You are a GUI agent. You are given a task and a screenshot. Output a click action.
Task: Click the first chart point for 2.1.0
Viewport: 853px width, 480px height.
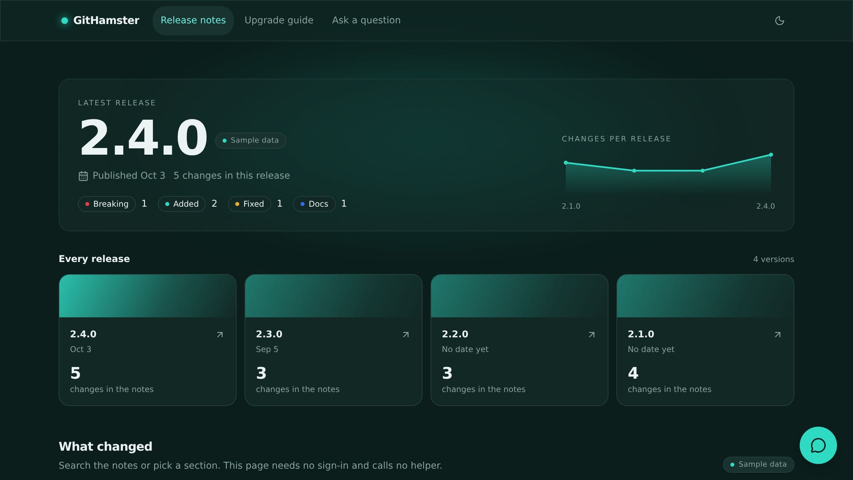coord(566,163)
